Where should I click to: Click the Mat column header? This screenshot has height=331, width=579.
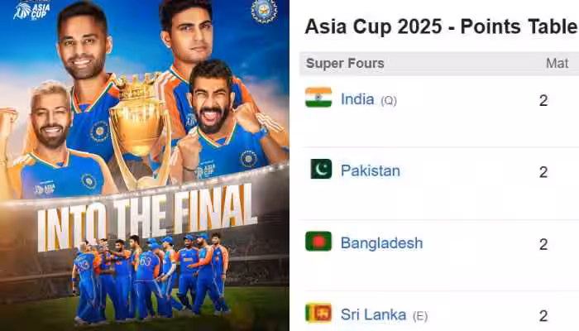tap(557, 64)
